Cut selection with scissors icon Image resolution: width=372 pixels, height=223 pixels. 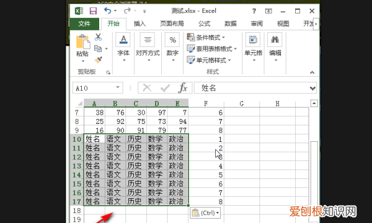tap(98, 37)
